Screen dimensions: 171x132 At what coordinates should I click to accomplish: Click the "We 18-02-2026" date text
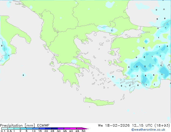[x=114, y=126]
